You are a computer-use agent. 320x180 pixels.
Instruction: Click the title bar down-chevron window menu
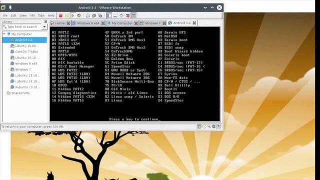[205, 7]
